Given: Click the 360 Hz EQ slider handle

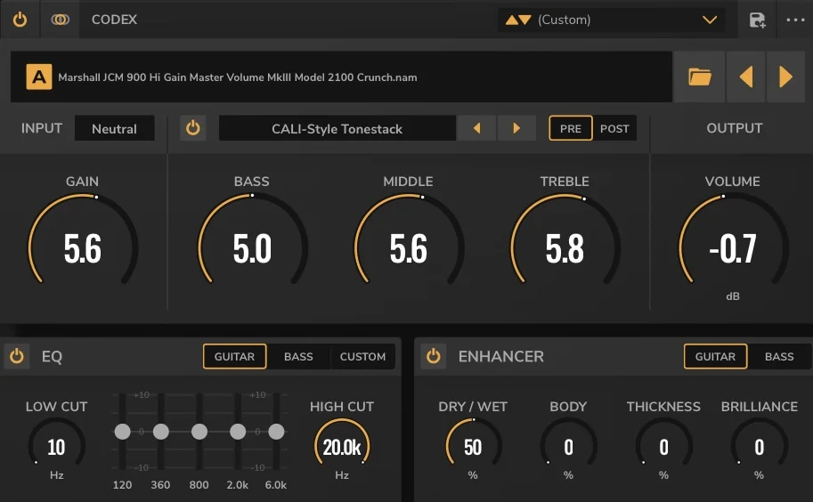Looking at the screenshot, I should pyautogui.click(x=161, y=431).
